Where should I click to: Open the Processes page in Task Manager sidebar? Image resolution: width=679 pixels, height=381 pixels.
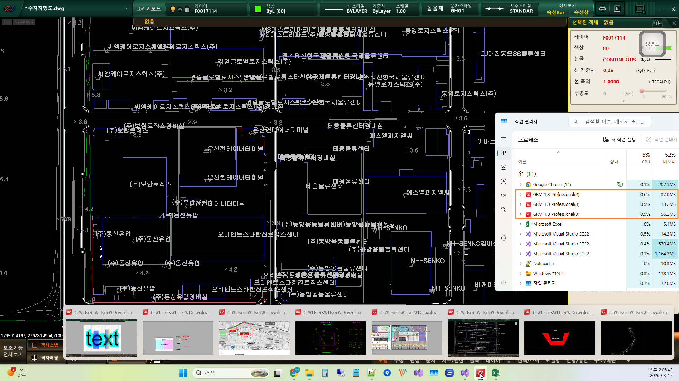504,153
